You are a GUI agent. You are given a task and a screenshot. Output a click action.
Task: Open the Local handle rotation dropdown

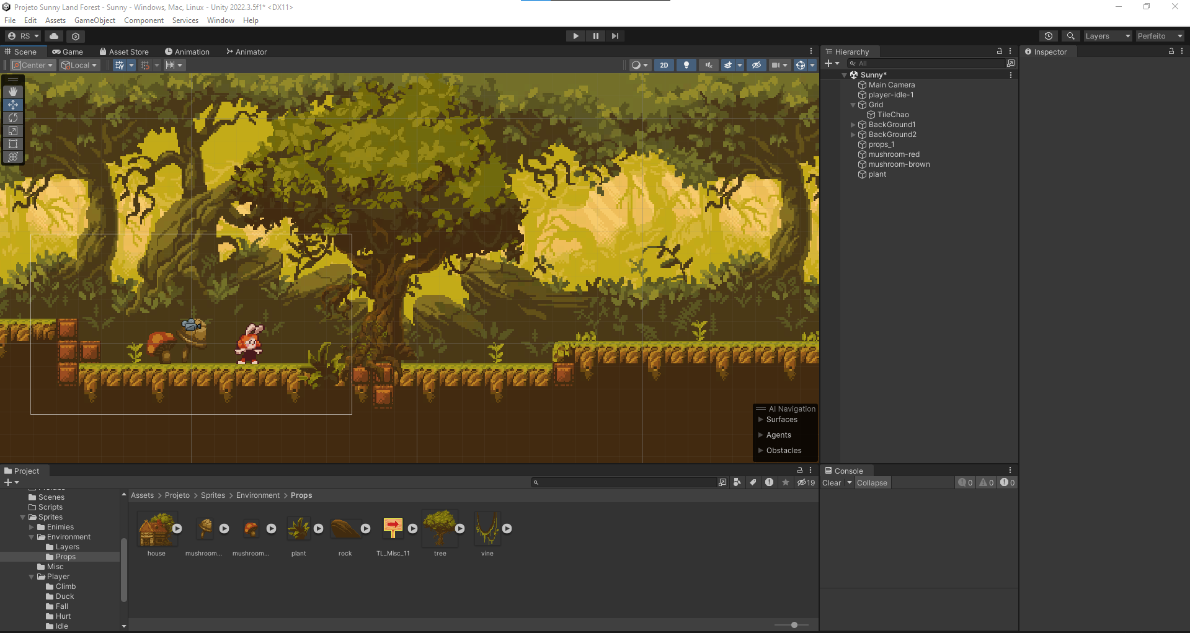(x=79, y=65)
